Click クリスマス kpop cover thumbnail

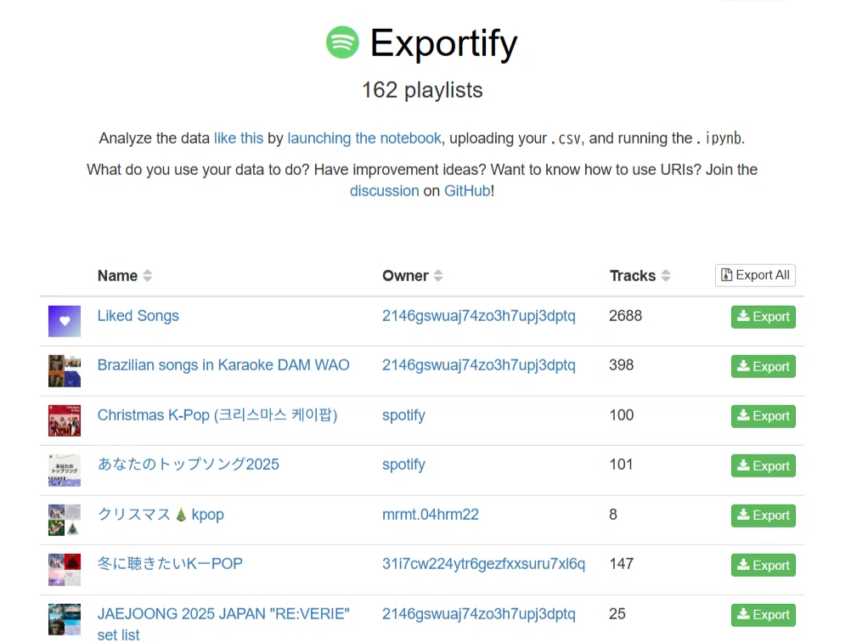(x=64, y=520)
